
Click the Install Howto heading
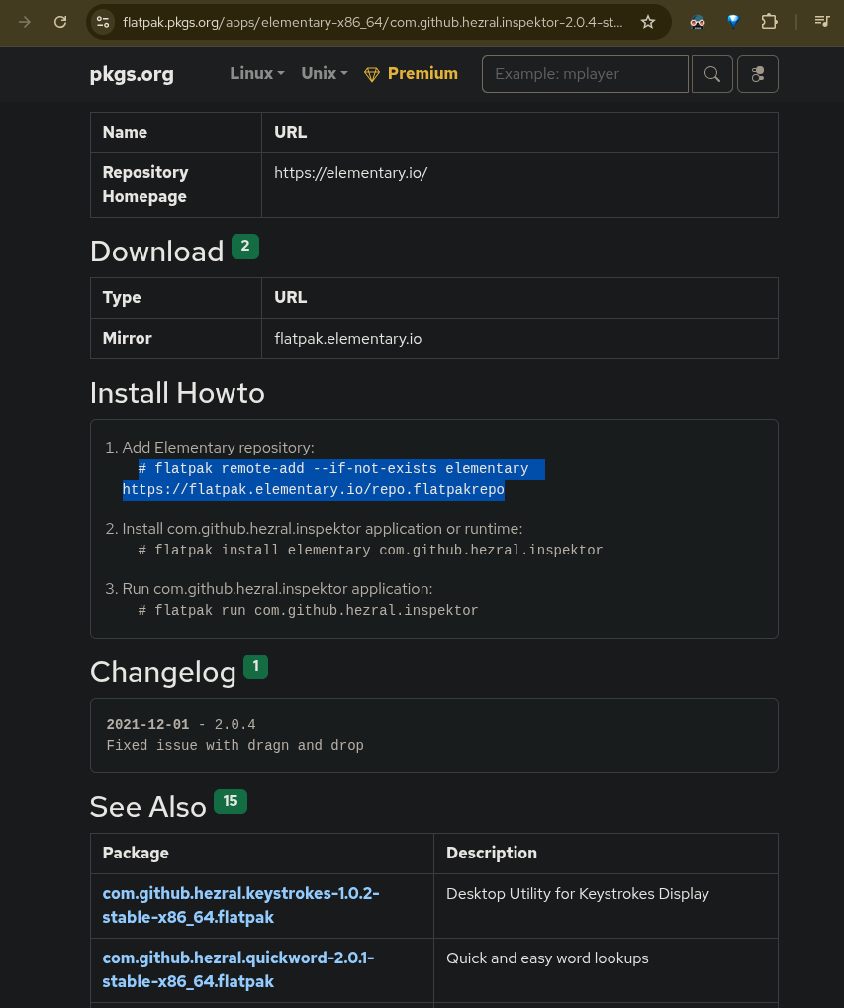pos(177,393)
